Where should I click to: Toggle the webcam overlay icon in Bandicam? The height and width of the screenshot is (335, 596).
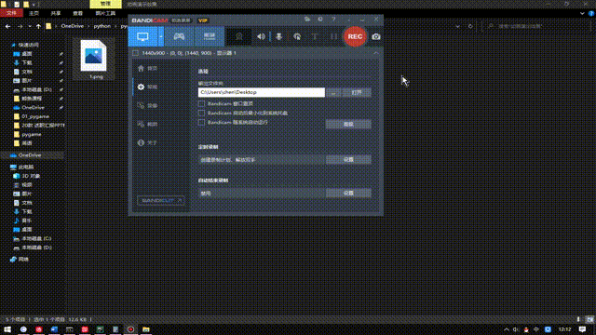239,36
